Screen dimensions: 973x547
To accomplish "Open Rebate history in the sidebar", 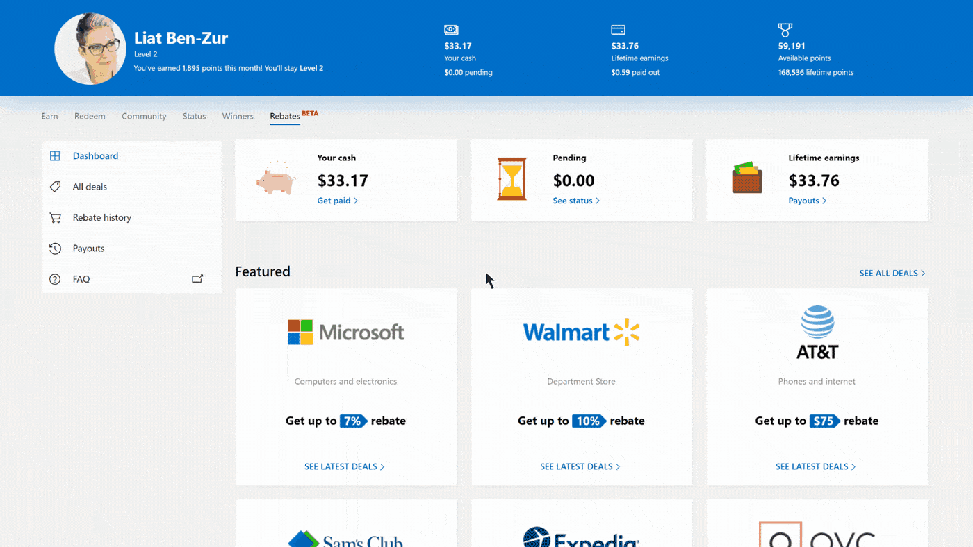I will click(x=132, y=217).
